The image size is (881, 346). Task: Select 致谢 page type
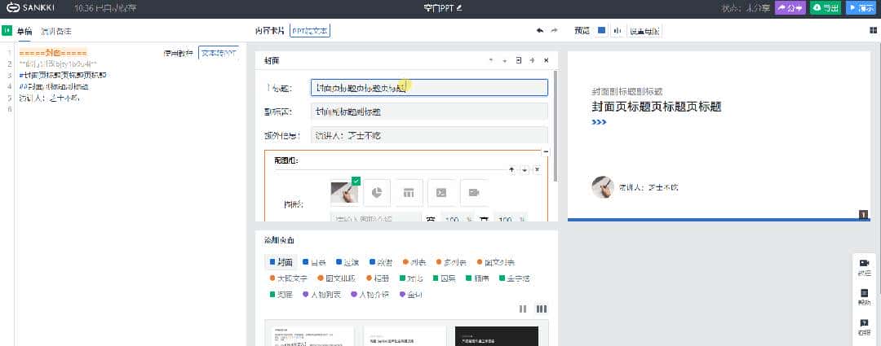(381, 262)
